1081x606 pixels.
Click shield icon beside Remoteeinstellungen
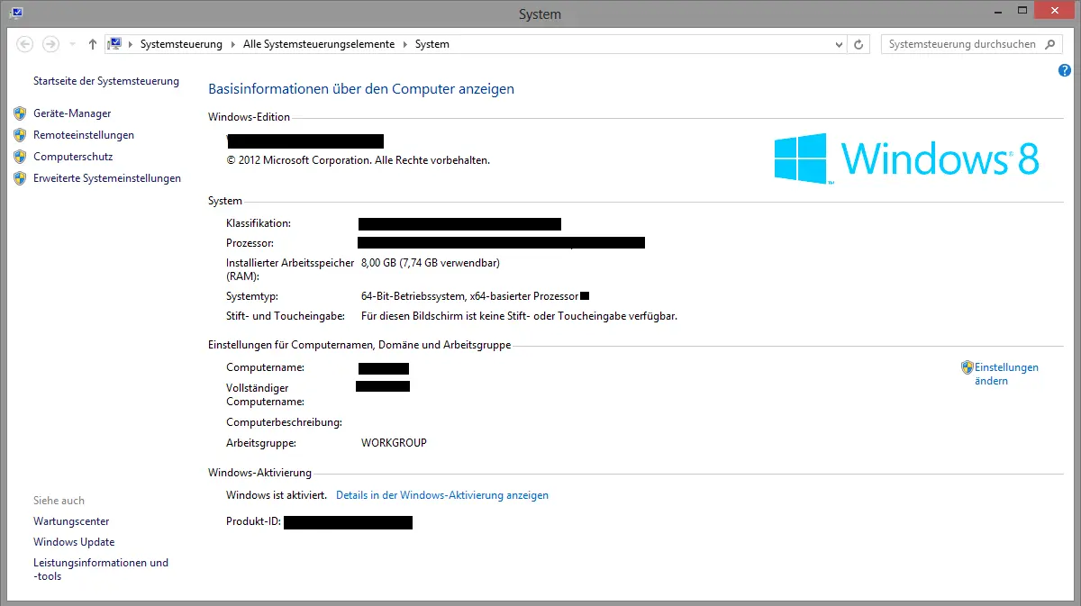20,135
